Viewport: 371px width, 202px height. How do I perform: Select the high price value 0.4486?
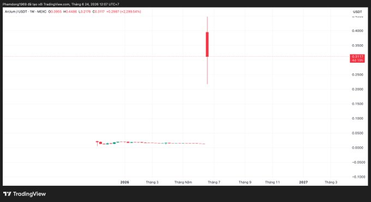point(71,11)
